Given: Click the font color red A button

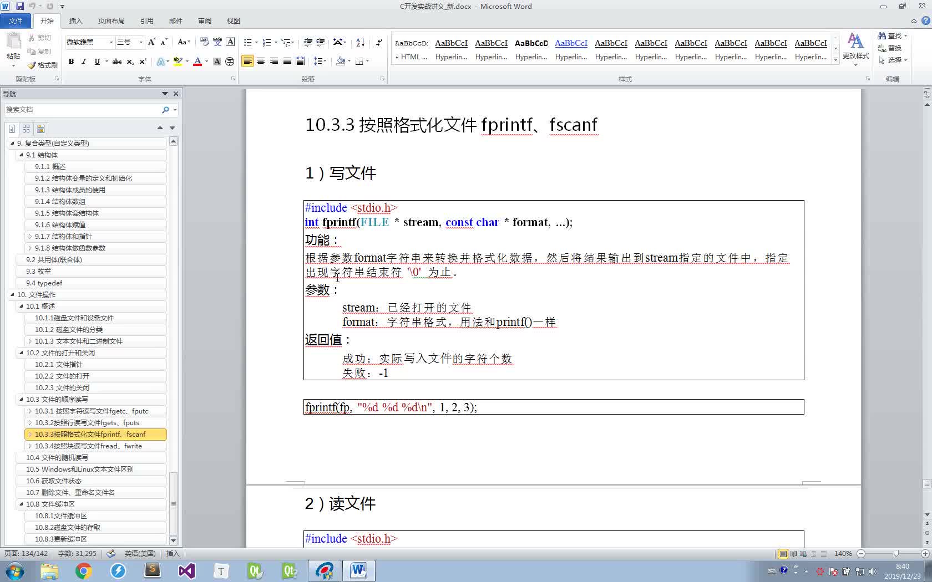Looking at the screenshot, I should point(197,62).
